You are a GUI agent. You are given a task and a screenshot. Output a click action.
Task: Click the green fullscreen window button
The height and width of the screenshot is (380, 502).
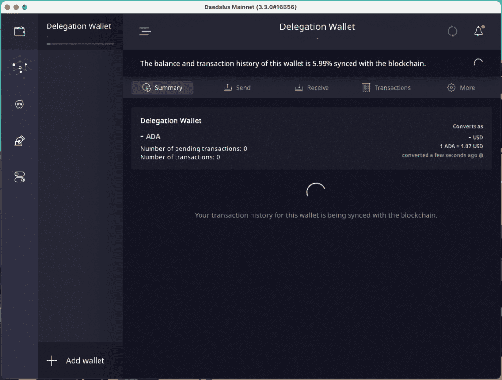(25, 7)
